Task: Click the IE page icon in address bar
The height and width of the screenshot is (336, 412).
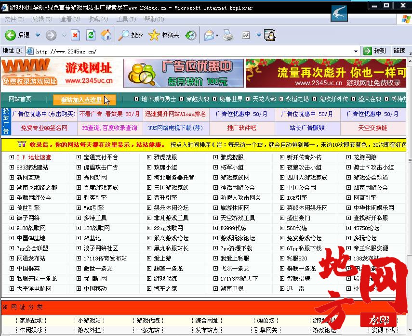Action: click(30, 51)
